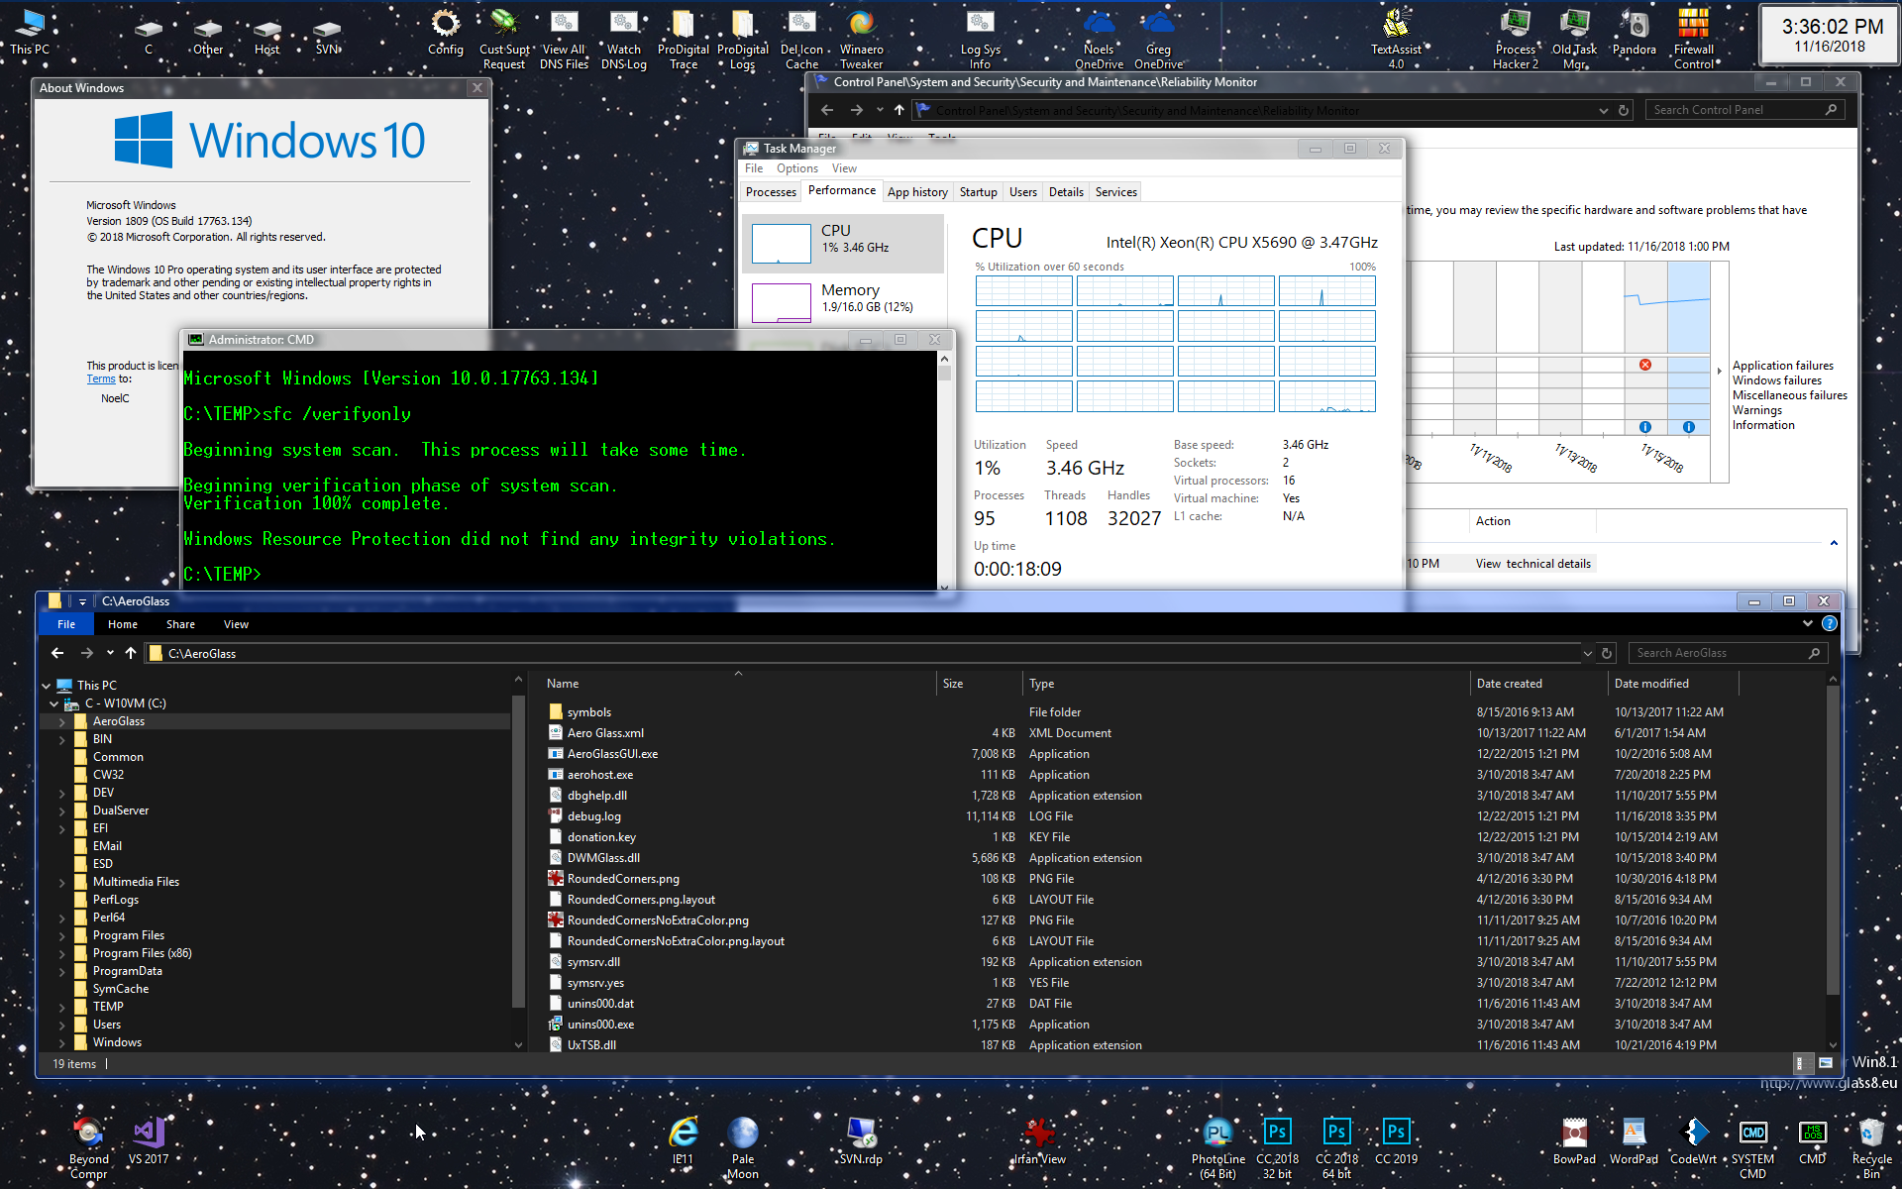Click the Up arrow in the AeroGlass explorer
The height and width of the screenshot is (1189, 1902).
pyautogui.click(x=131, y=653)
